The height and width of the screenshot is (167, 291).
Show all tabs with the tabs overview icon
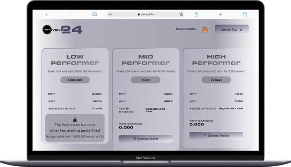[245, 14]
